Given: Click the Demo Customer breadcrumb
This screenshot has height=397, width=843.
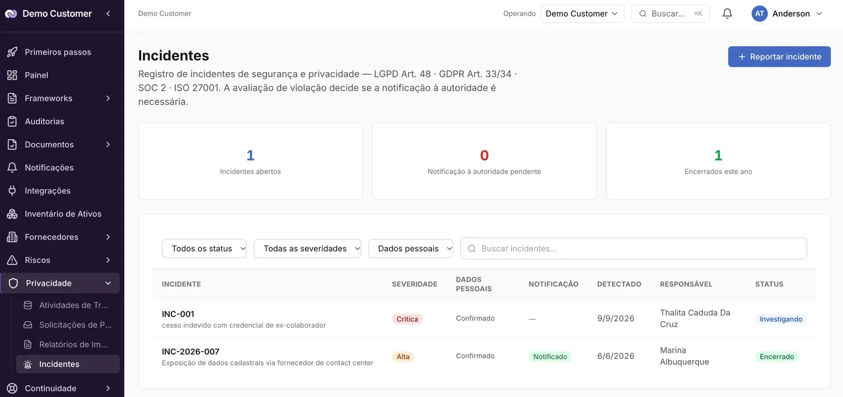Looking at the screenshot, I should (165, 14).
